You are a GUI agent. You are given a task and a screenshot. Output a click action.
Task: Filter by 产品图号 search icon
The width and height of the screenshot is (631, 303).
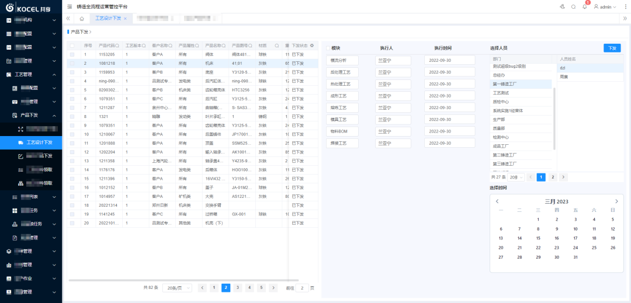pyautogui.click(x=250, y=46)
